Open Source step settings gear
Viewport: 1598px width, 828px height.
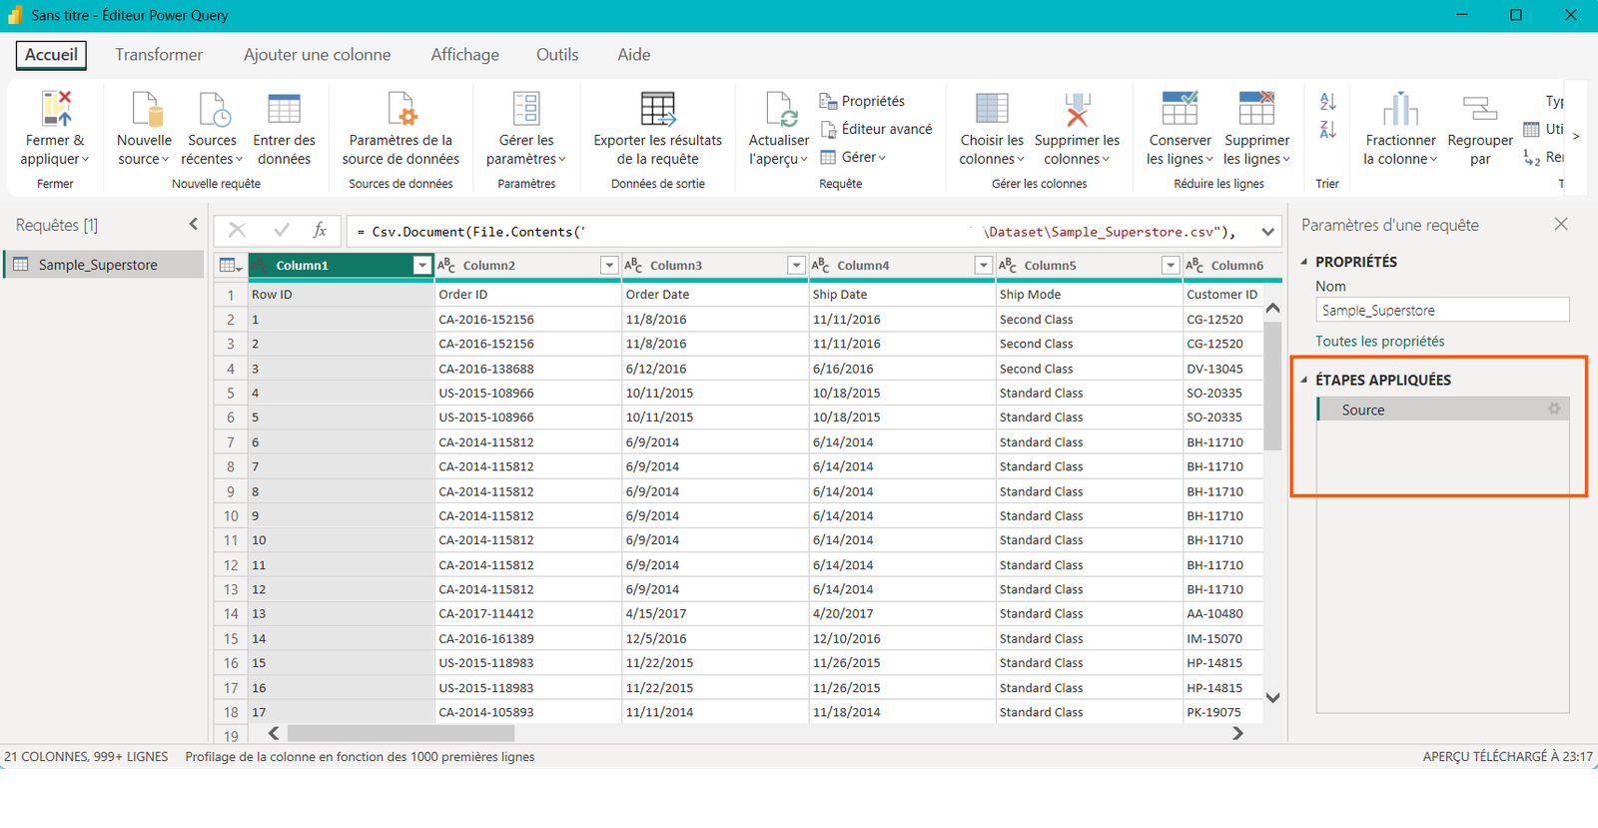coord(1554,410)
